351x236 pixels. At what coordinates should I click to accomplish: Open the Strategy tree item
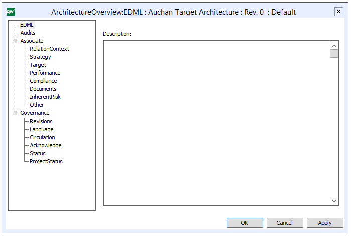(x=40, y=57)
